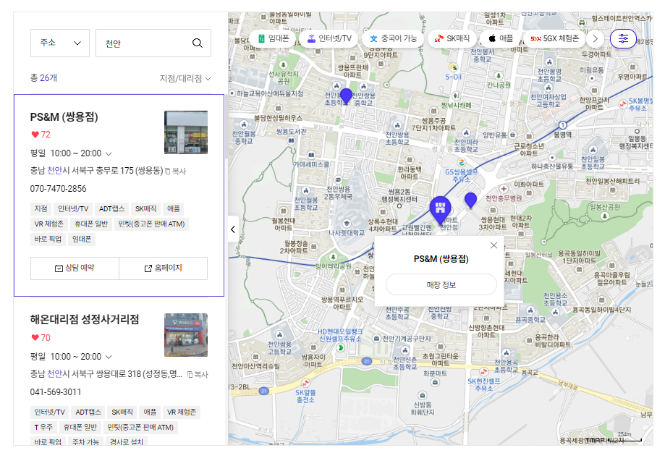Screen dimensions: 665x453
Task: Click the GS쌍용셀프 주유소 map label
Action: click(x=462, y=175)
